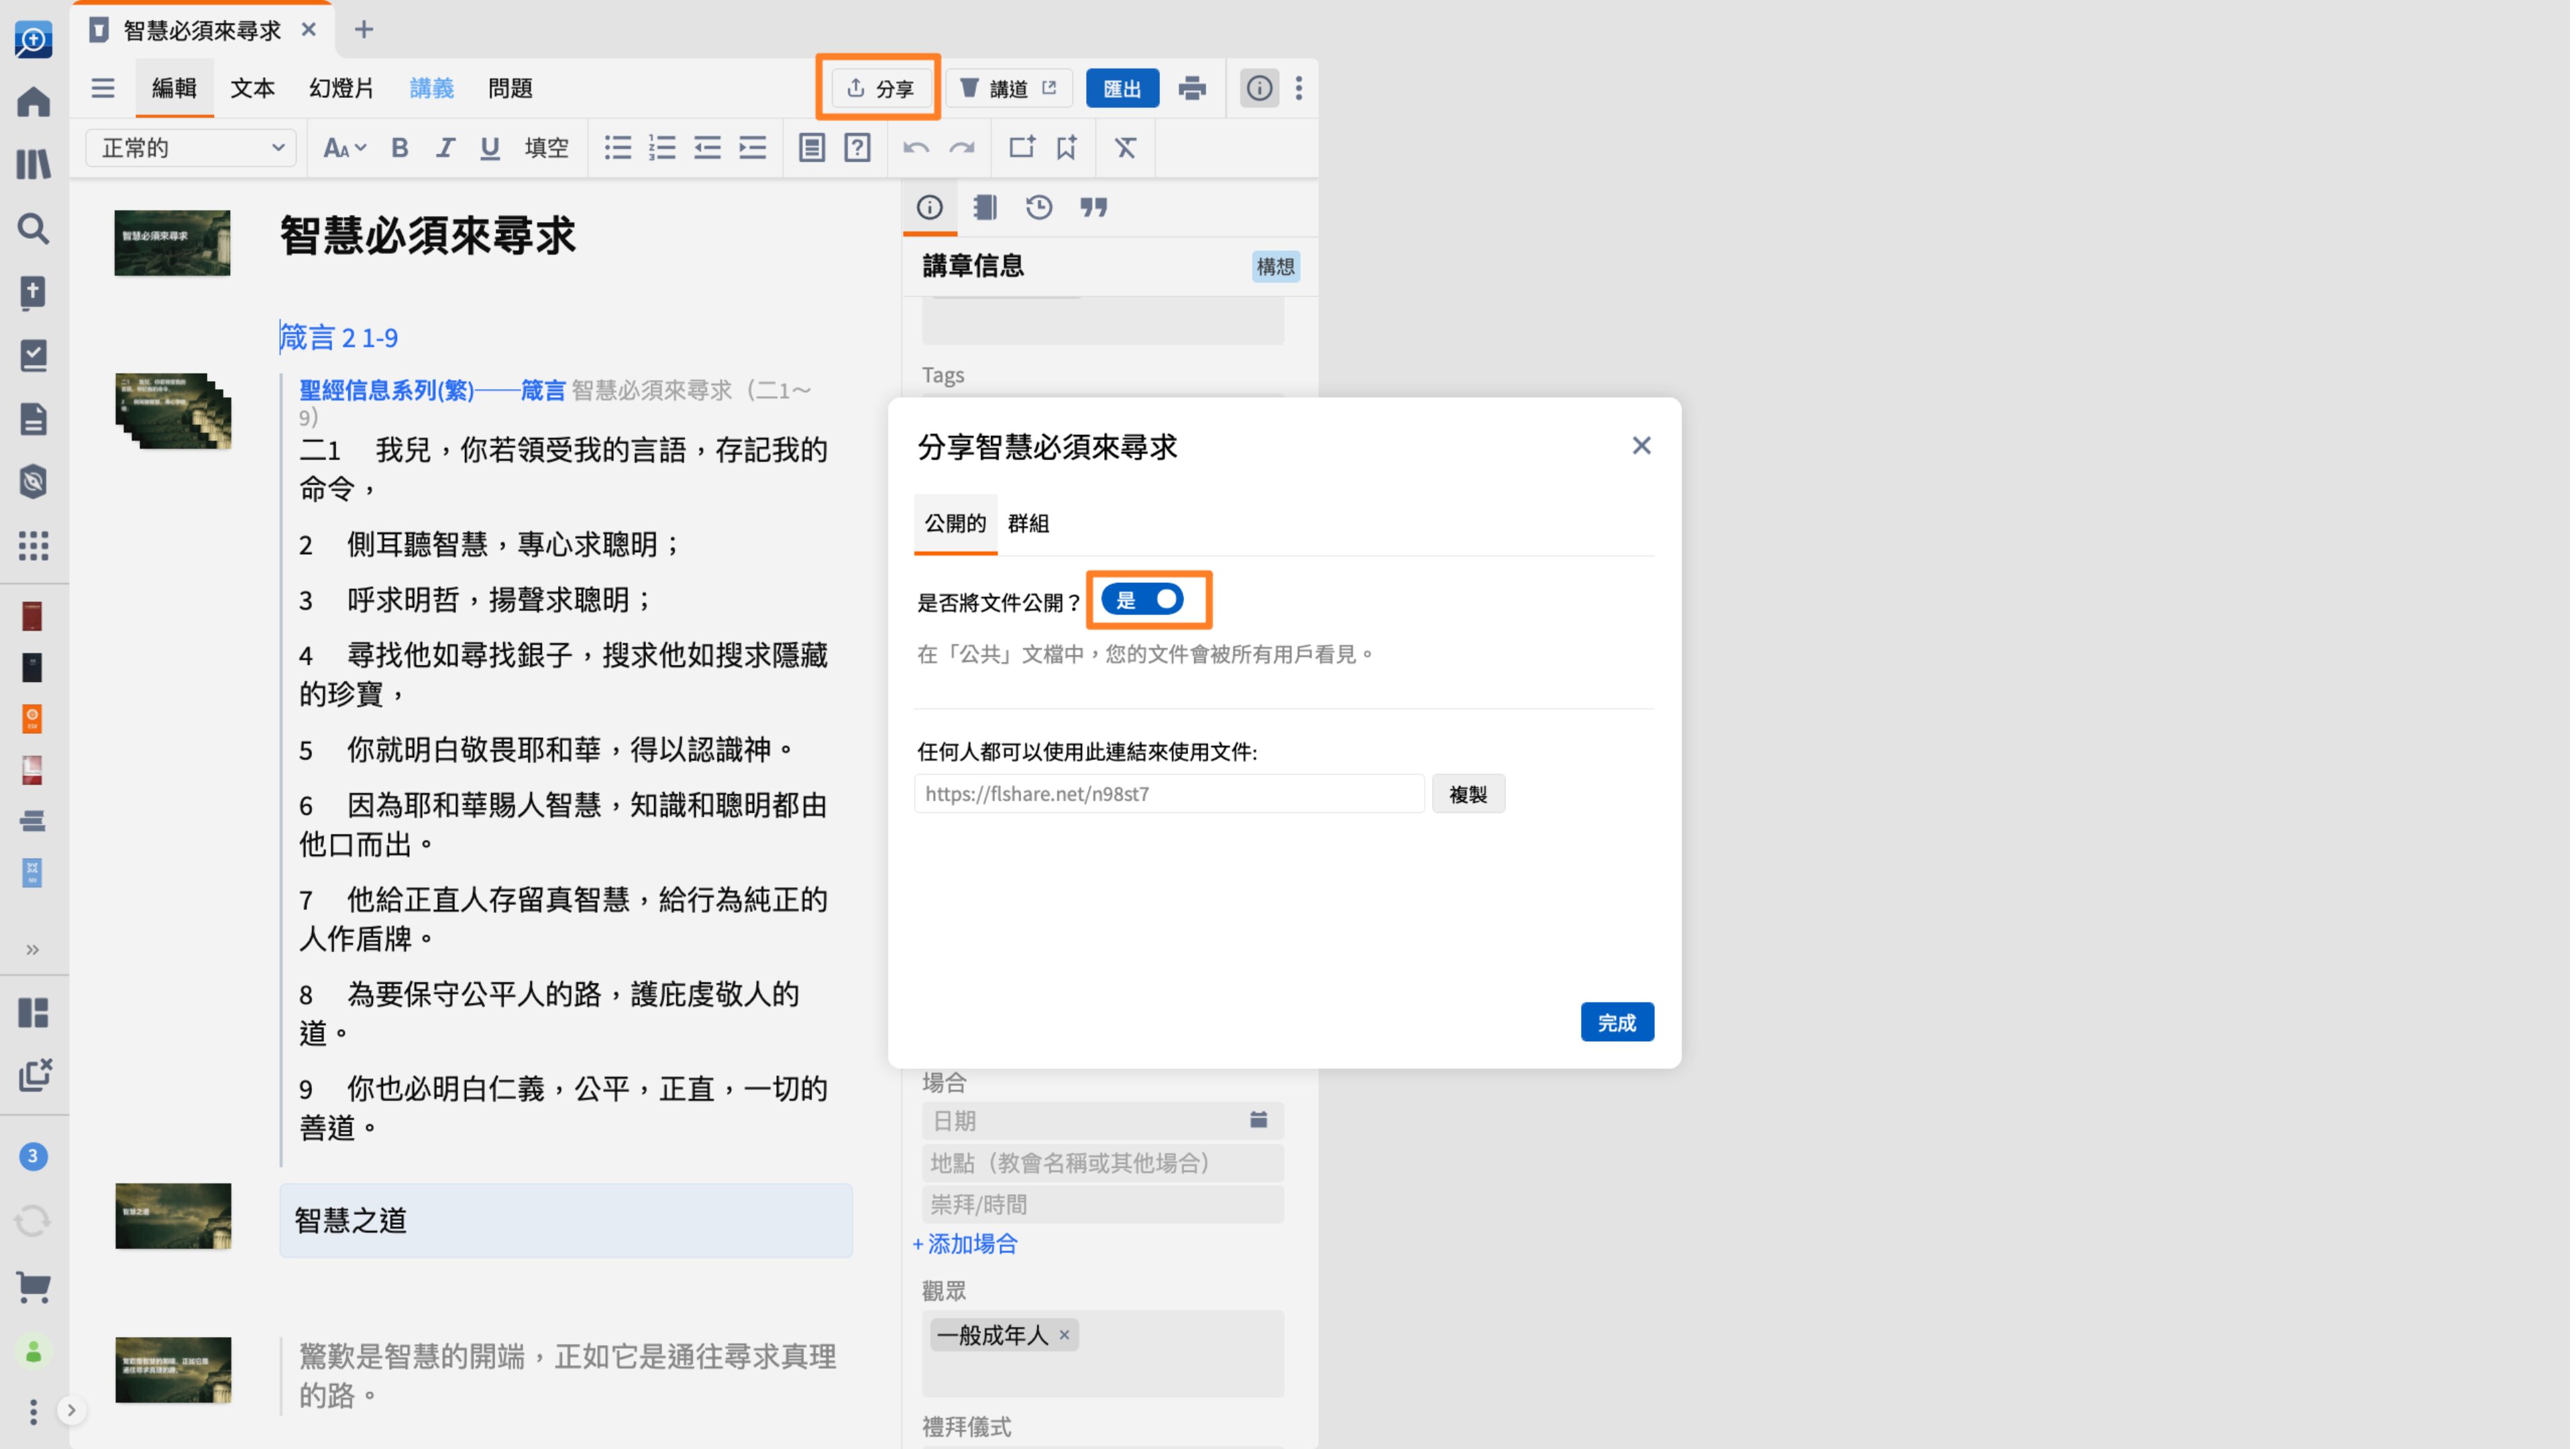Open the 正常的 paragraph style dropdown
2576x1449 pixels.
[x=190, y=148]
